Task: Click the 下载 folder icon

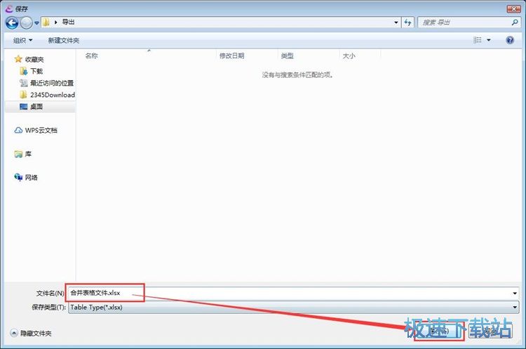Action: tap(23, 71)
